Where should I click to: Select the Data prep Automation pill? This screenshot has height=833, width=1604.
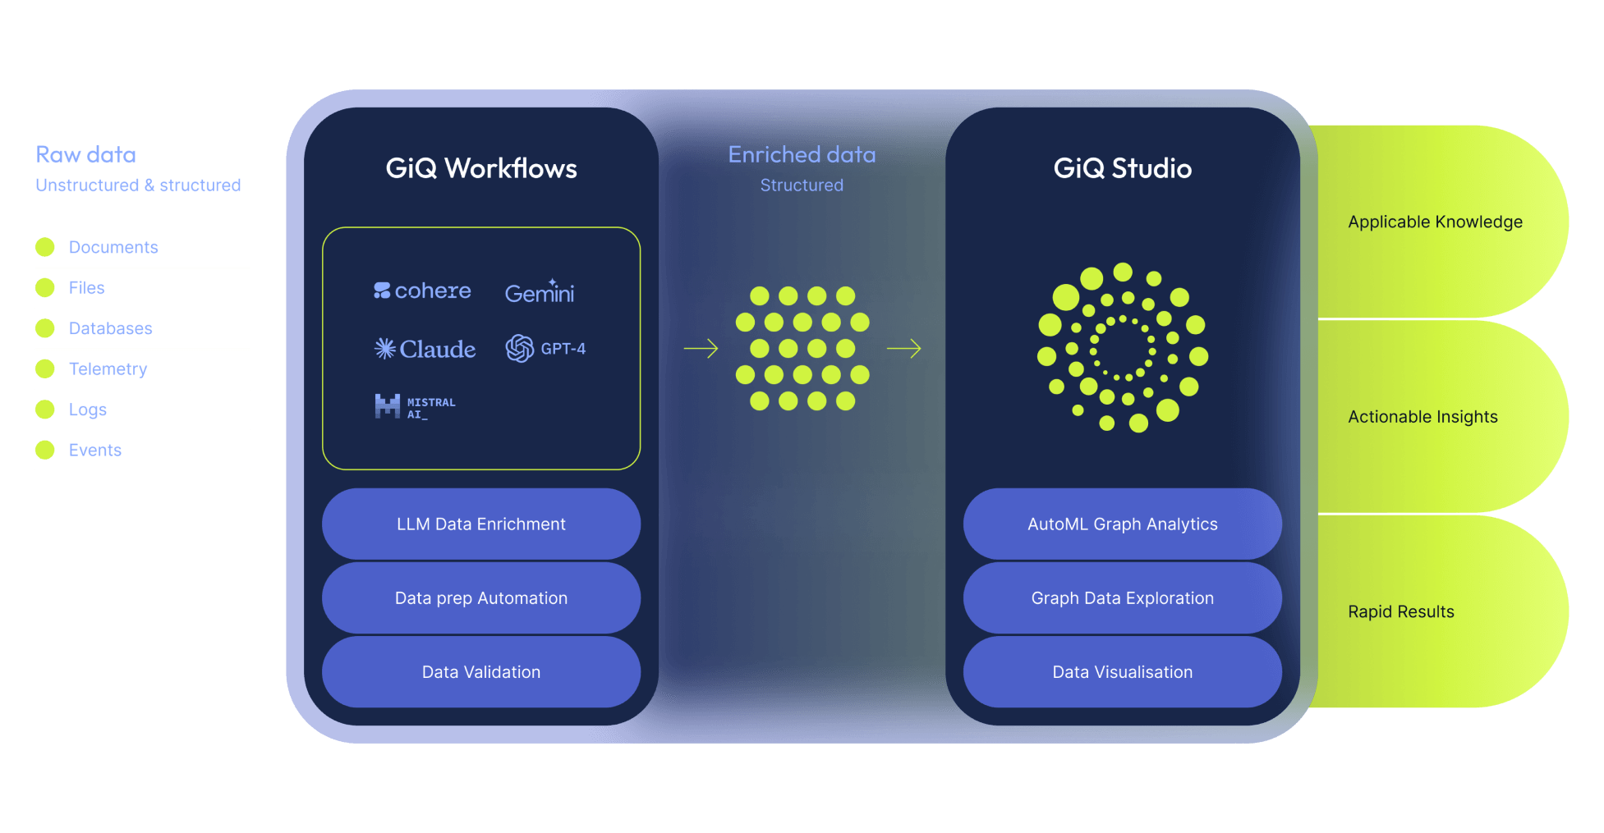point(481,597)
